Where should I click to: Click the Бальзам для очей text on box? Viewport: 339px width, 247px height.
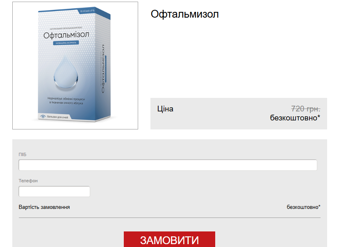pyautogui.click(x=57, y=117)
